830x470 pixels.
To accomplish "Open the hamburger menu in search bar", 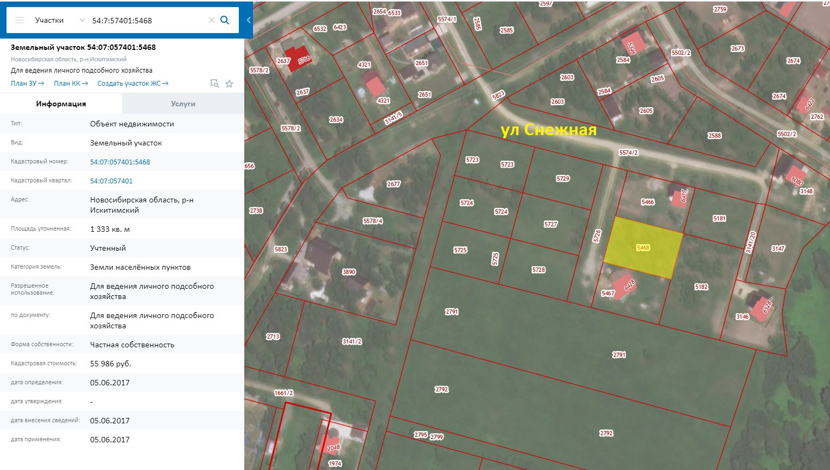I will [20, 20].
